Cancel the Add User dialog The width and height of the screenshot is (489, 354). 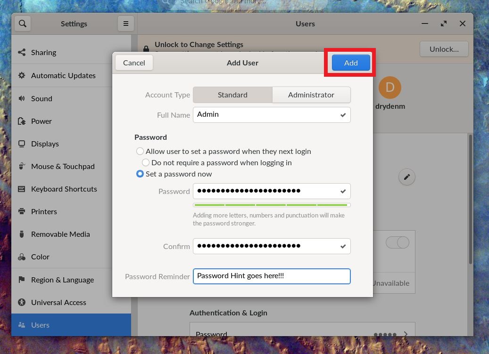pos(134,63)
